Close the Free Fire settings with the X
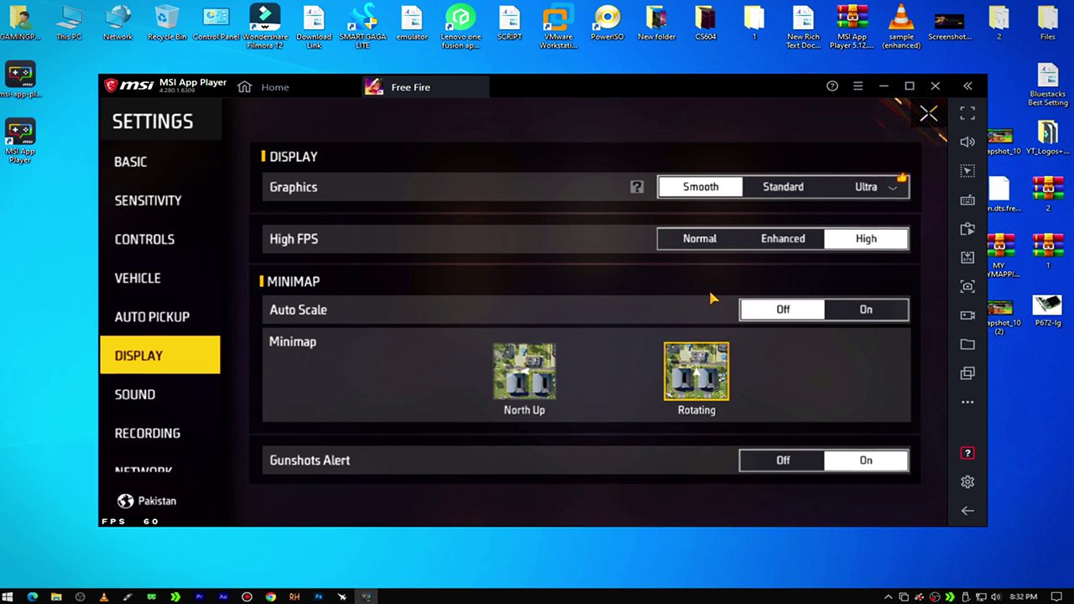The width and height of the screenshot is (1074, 604). 928,113
